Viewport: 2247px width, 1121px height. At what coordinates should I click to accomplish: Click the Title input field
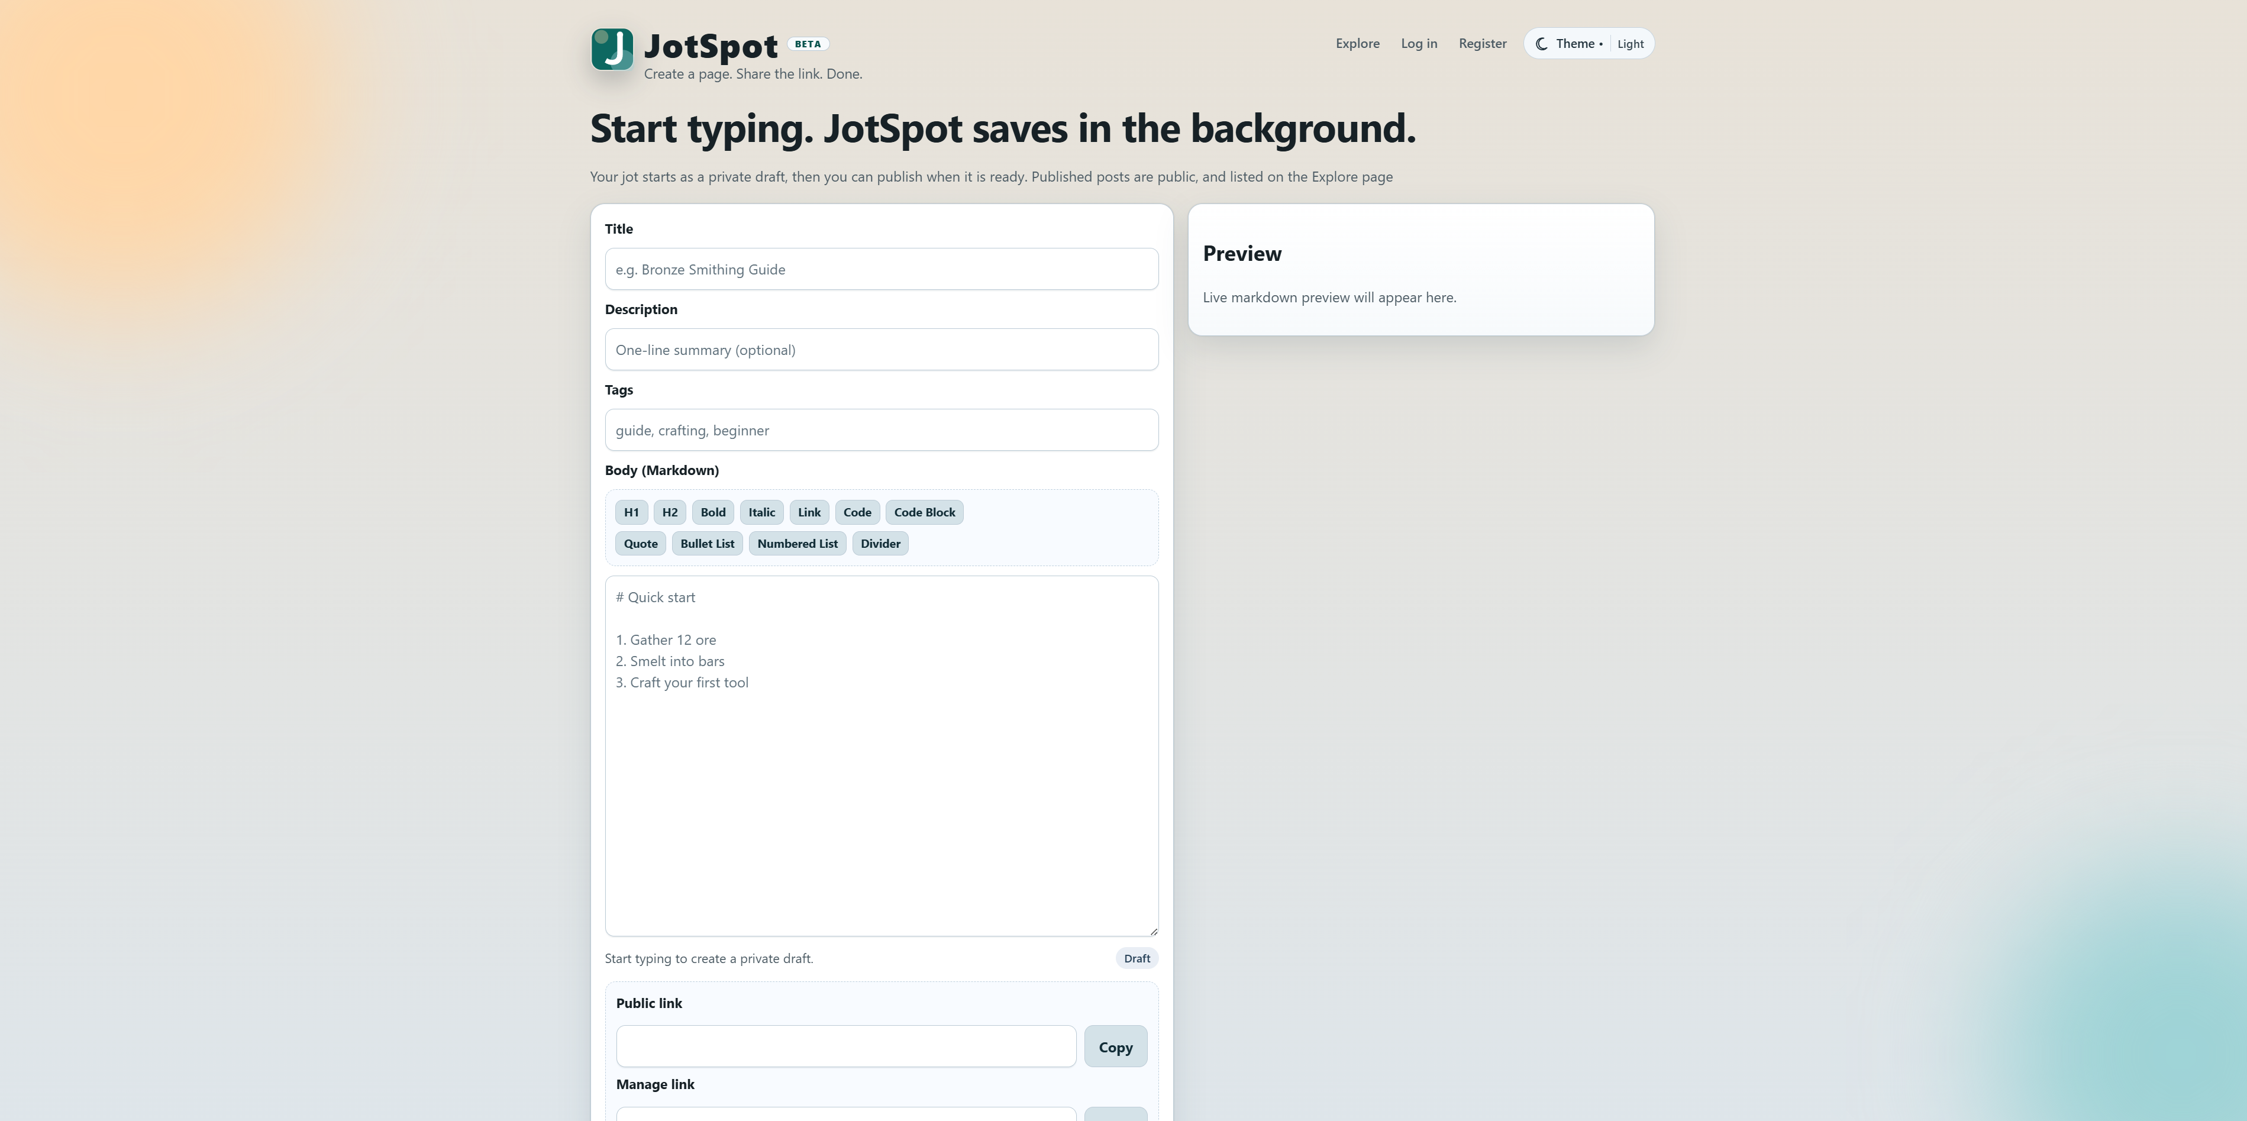(x=881, y=269)
